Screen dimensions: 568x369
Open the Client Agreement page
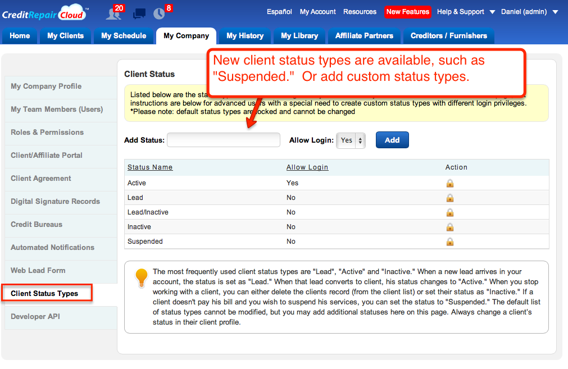pos(61,179)
